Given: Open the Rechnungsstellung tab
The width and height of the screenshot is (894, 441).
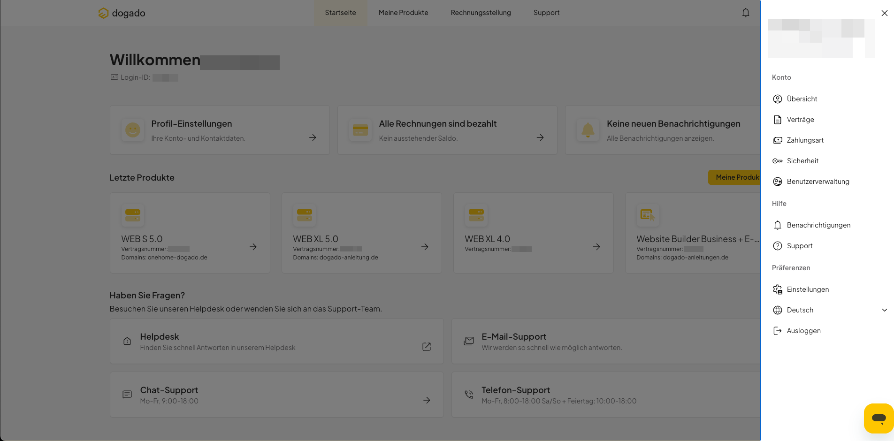Looking at the screenshot, I should pyautogui.click(x=481, y=13).
